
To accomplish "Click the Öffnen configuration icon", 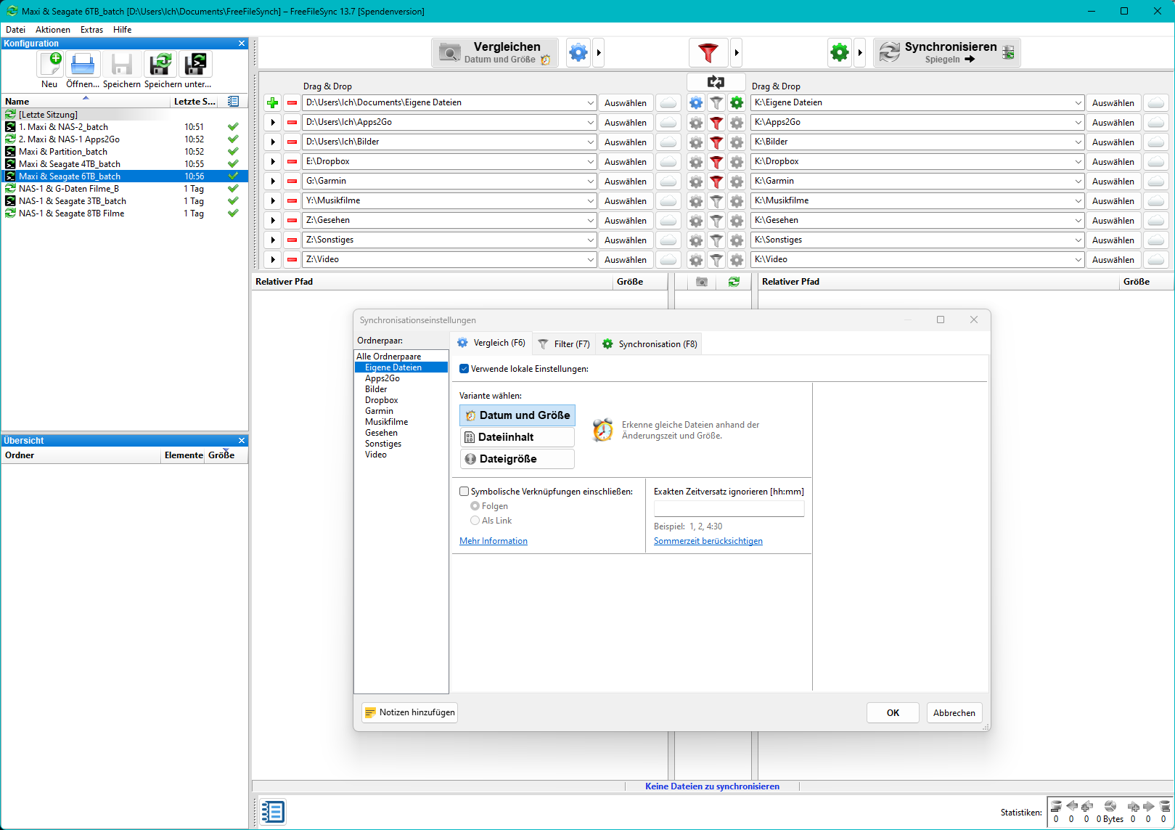I will pos(83,64).
